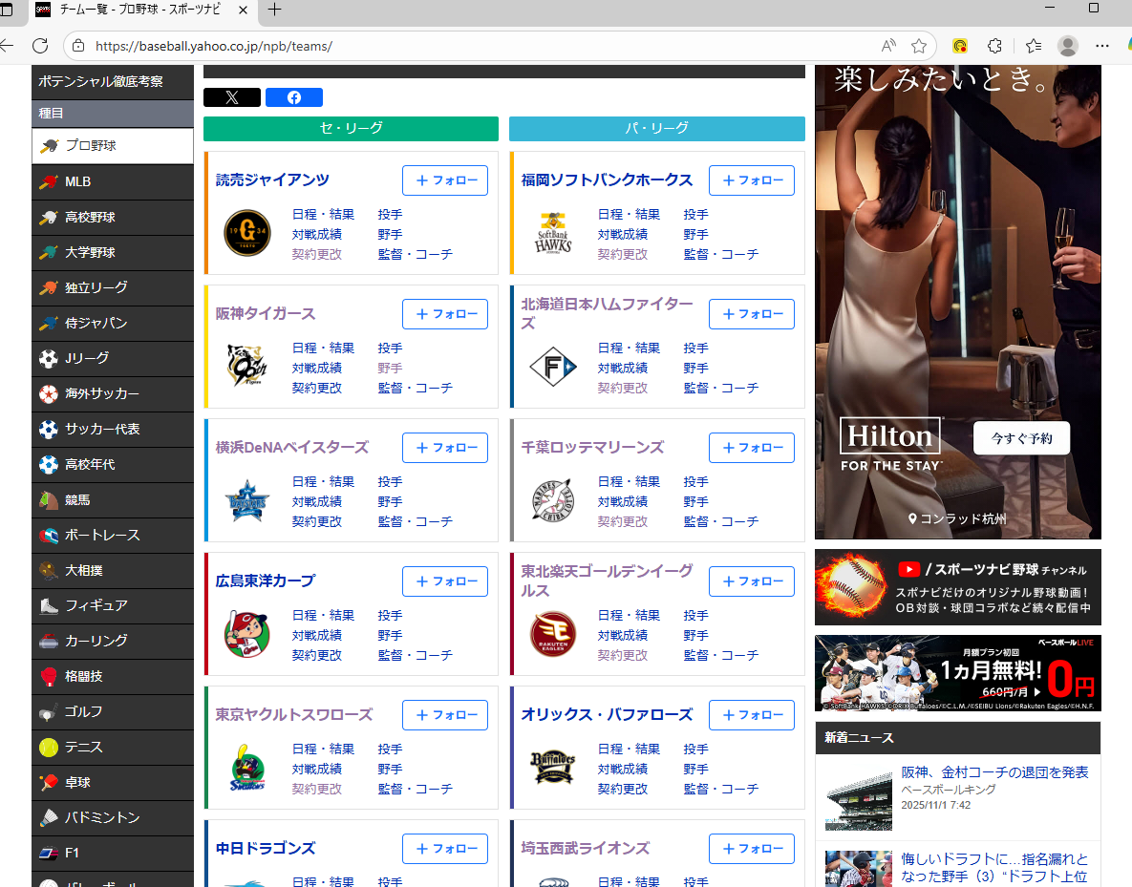
Task: Click the Yomiuri Giants team logo
Action: pos(246,234)
